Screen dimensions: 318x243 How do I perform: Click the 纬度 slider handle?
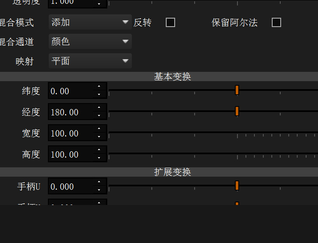coord(237,90)
